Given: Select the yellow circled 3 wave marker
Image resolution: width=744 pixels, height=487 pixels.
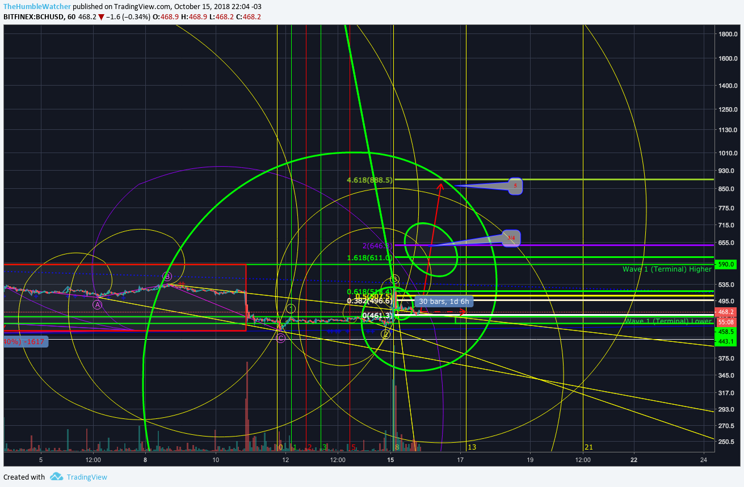Looking at the screenshot, I should coord(394,280).
